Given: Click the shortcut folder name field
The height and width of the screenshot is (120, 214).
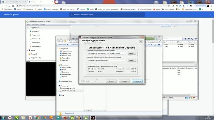Looking at the screenshot, I should [x=106, y=60].
